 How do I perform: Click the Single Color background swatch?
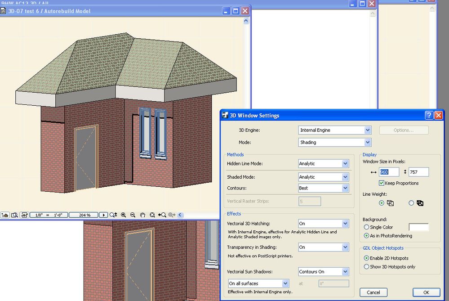click(x=418, y=227)
